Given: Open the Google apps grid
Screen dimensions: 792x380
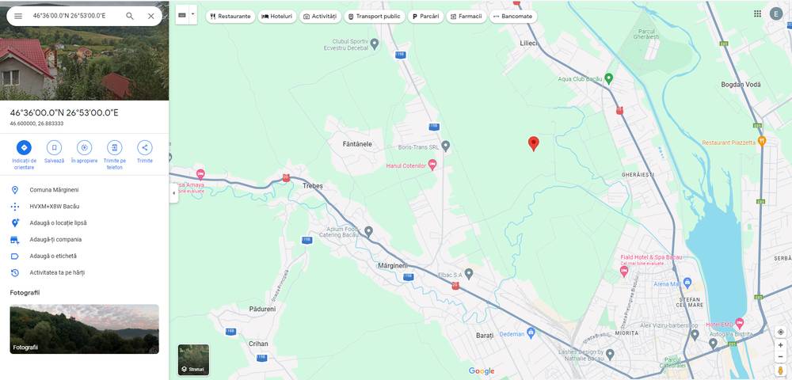Looking at the screenshot, I should coord(758,13).
